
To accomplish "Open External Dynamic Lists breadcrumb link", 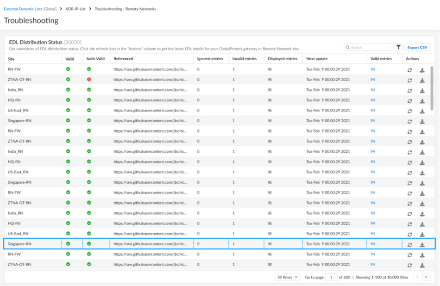I will click(23, 9).
